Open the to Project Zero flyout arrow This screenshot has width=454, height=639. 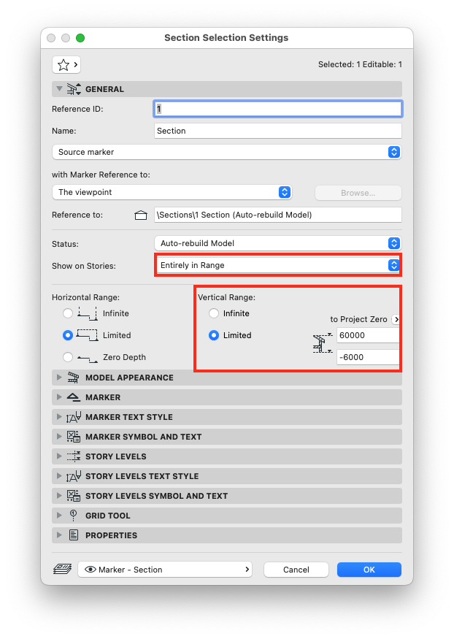(x=396, y=319)
